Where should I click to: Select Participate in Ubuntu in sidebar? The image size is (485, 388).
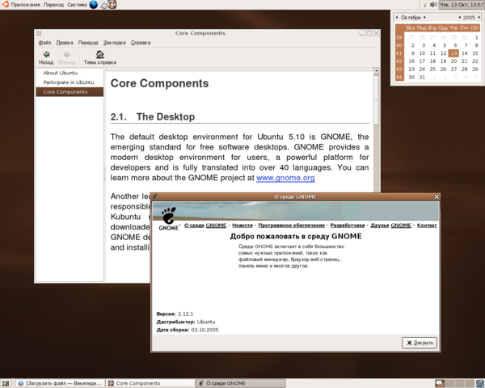[x=69, y=82]
